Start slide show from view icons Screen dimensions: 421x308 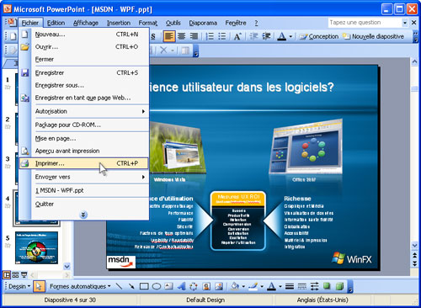coord(24,274)
